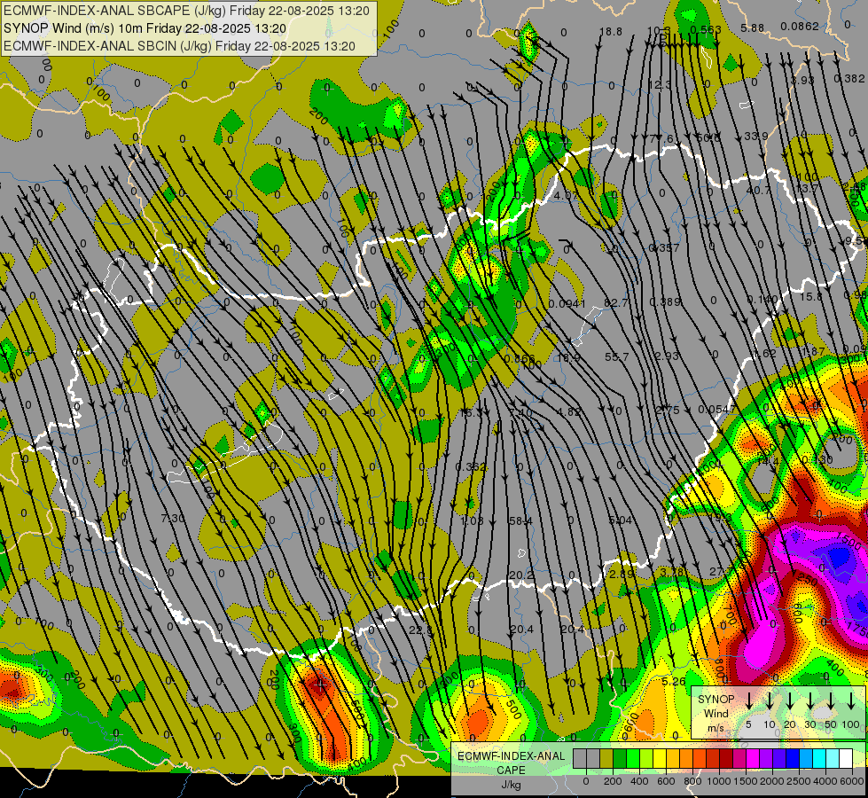This screenshot has width=868, height=798.
Task: Click the 5 m/s wind arrow in SYNOP legend
Action: click(x=748, y=701)
